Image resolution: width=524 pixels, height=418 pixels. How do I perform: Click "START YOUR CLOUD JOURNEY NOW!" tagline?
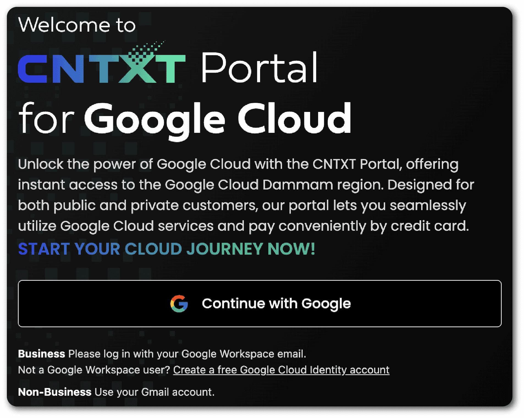[x=166, y=249]
